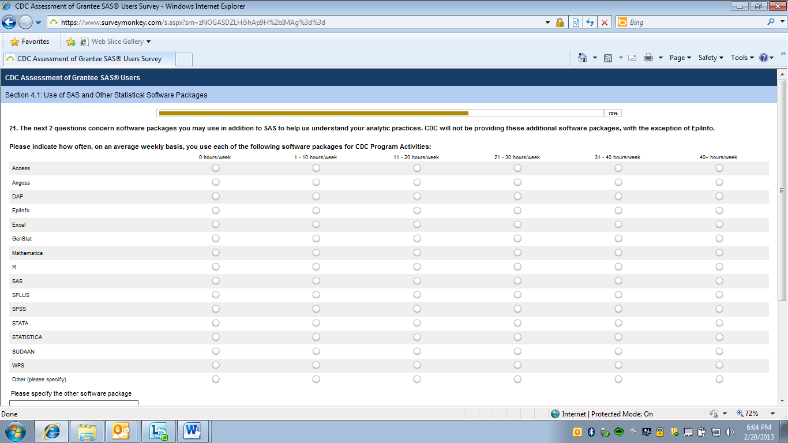
Task: Click the RSS feeds icon in command bar
Action: 608,58
